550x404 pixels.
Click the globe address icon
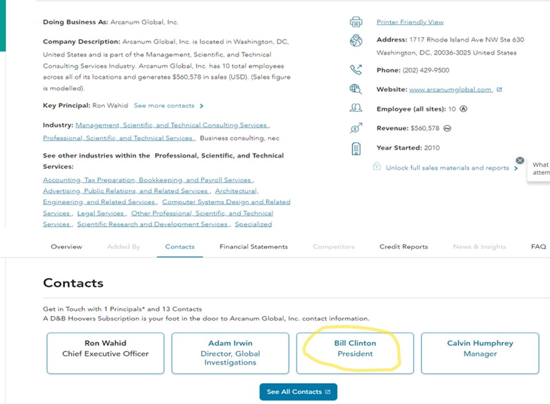click(x=356, y=40)
